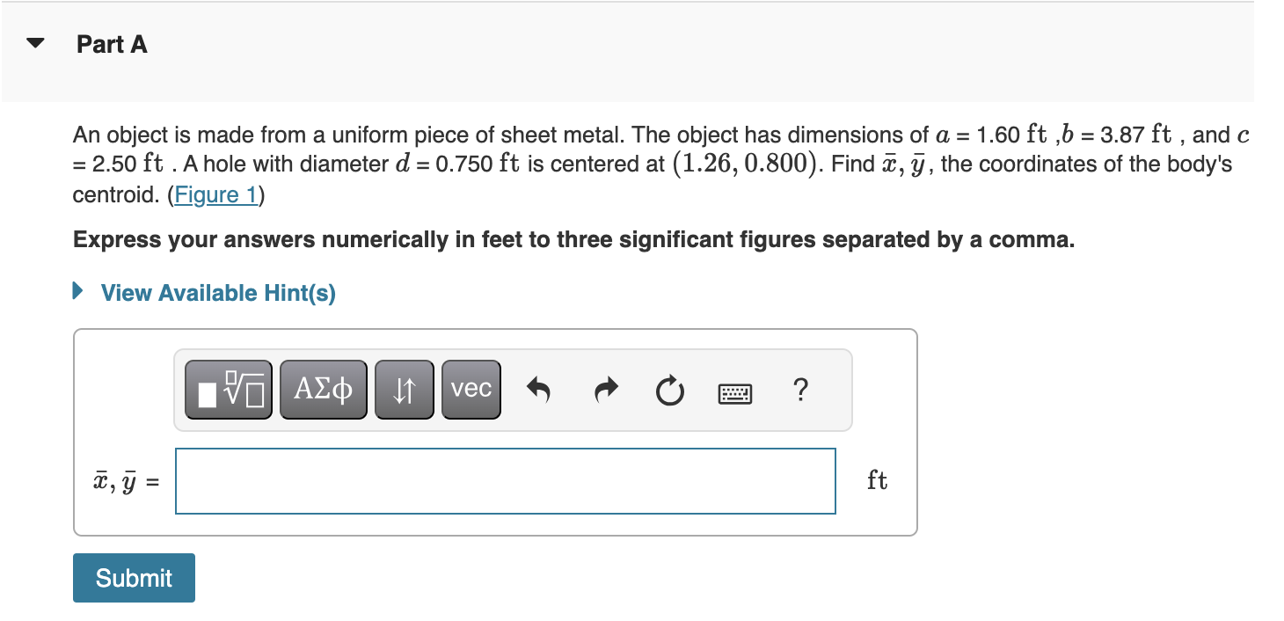This screenshot has width=1284, height=621.
Task: Open the Figure 1 link
Action: pos(215,194)
